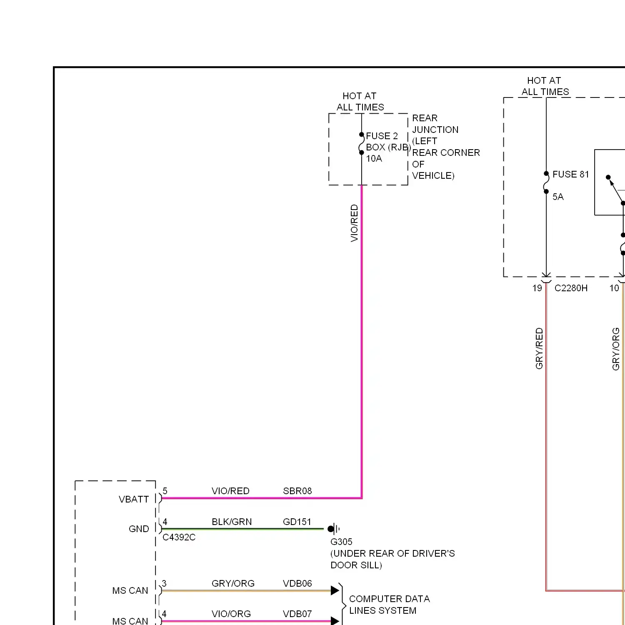Click the arrowhead ending the VDB07 wire
Screen dimensions: 625x625
pyautogui.click(x=335, y=621)
